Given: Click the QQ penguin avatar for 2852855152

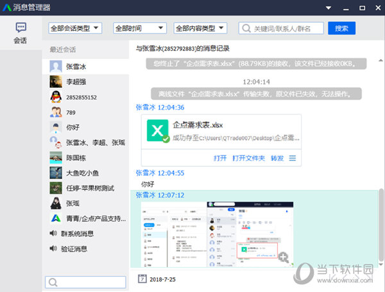Looking at the screenshot, I should (56, 97).
